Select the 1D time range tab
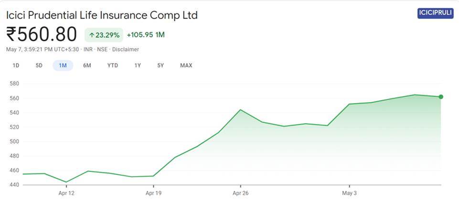This screenshot has width=459, height=201. [x=16, y=65]
